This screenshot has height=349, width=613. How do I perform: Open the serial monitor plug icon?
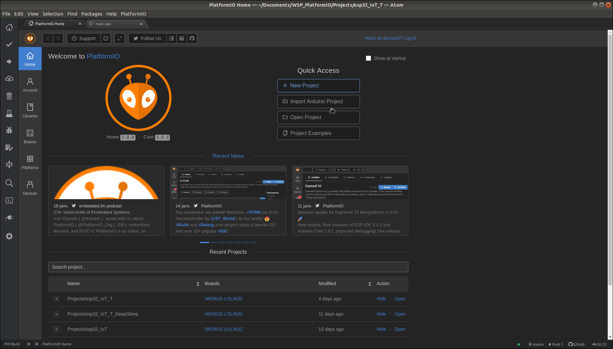(9, 218)
